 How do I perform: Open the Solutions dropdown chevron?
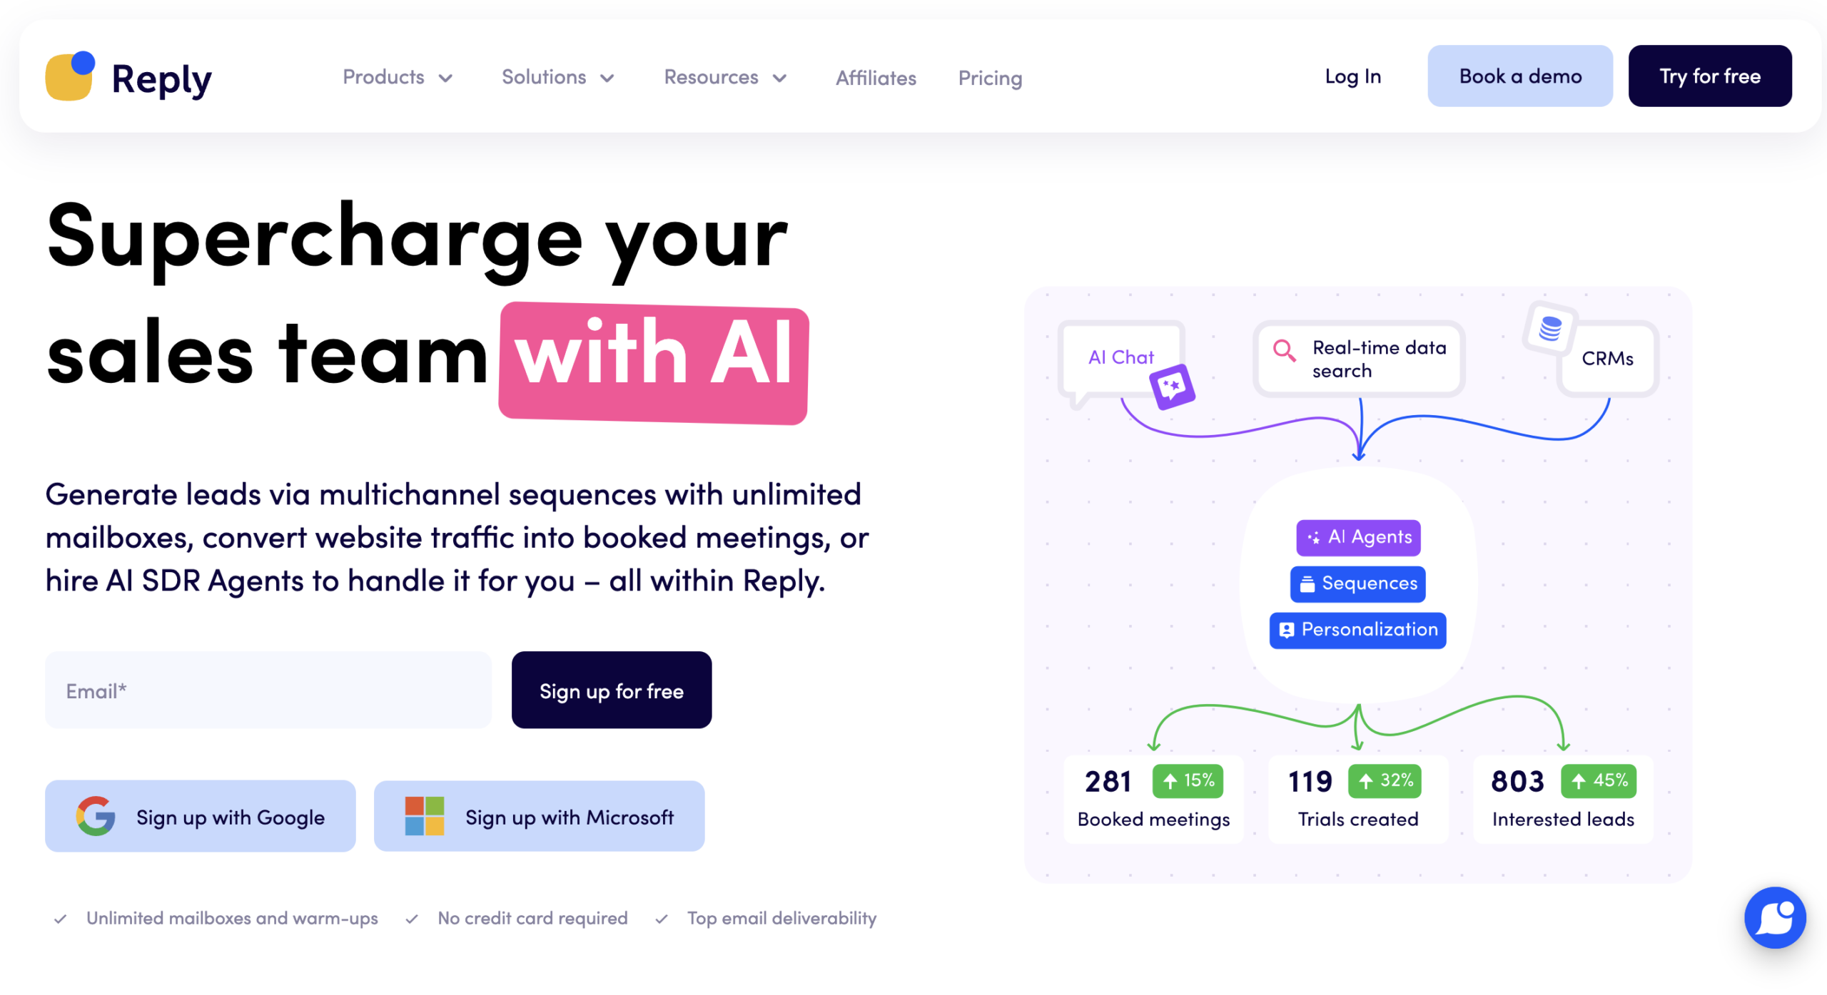click(x=607, y=78)
